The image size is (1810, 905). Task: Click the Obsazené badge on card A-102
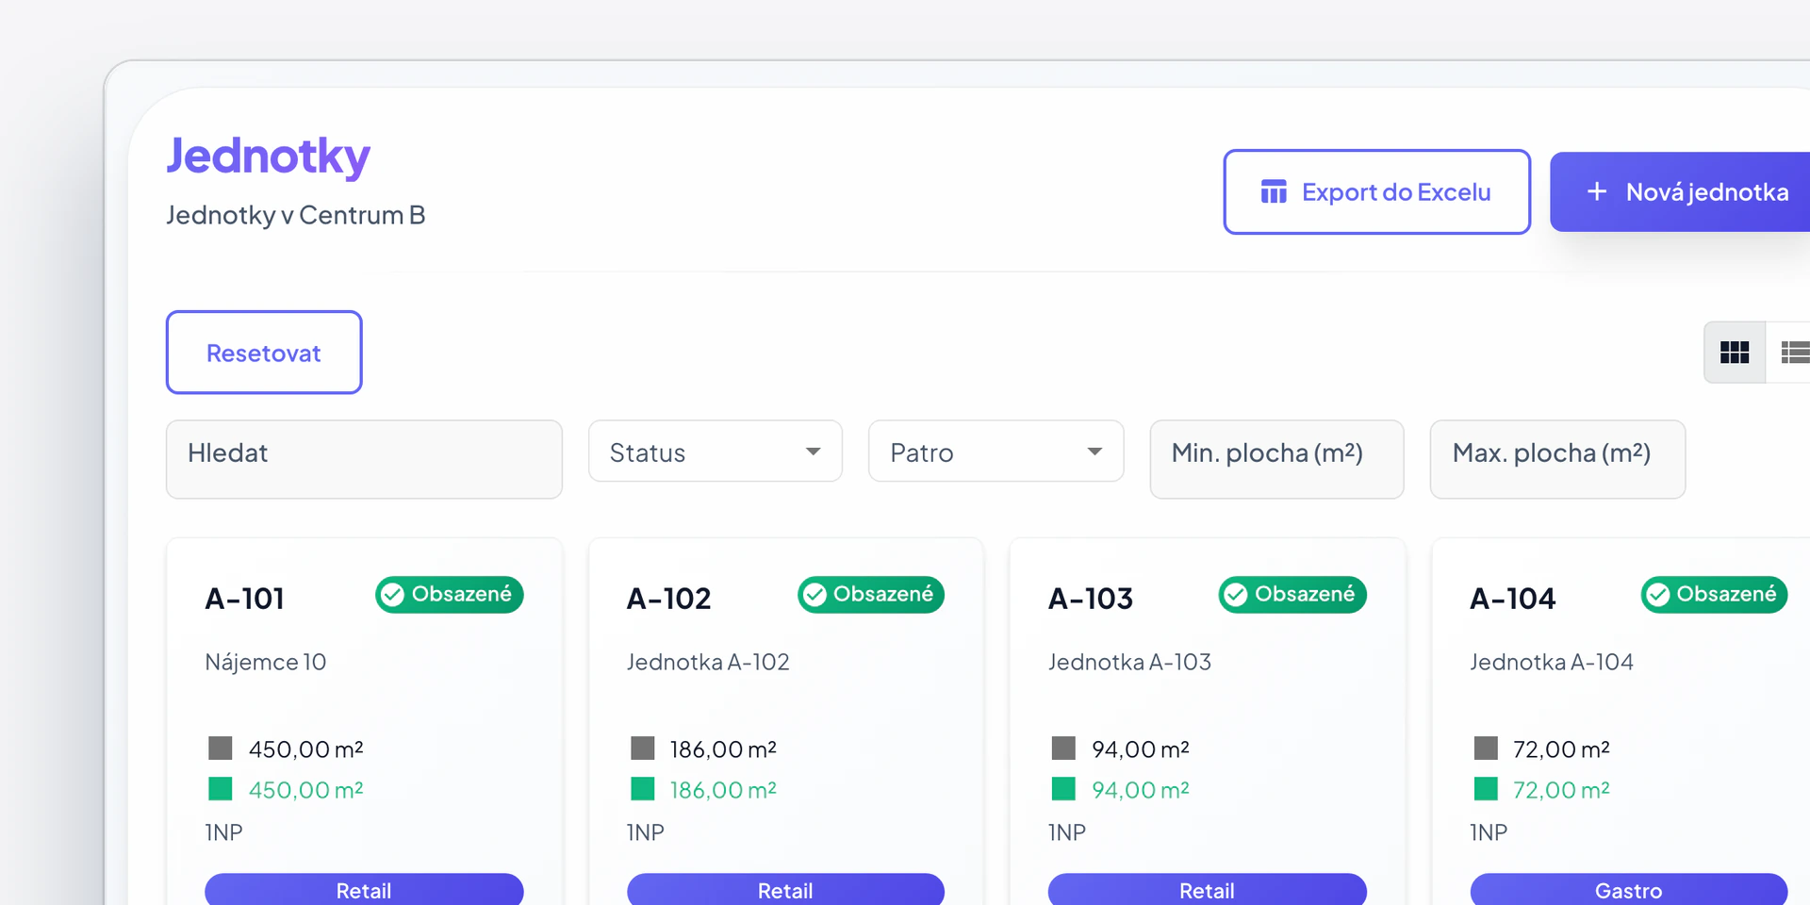871,595
